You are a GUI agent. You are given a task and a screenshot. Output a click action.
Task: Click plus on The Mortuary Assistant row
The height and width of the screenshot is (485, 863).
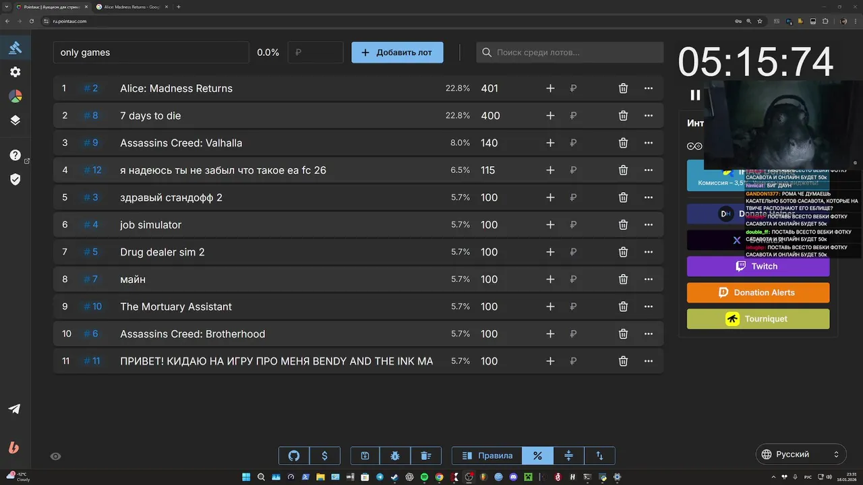coord(550,306)
